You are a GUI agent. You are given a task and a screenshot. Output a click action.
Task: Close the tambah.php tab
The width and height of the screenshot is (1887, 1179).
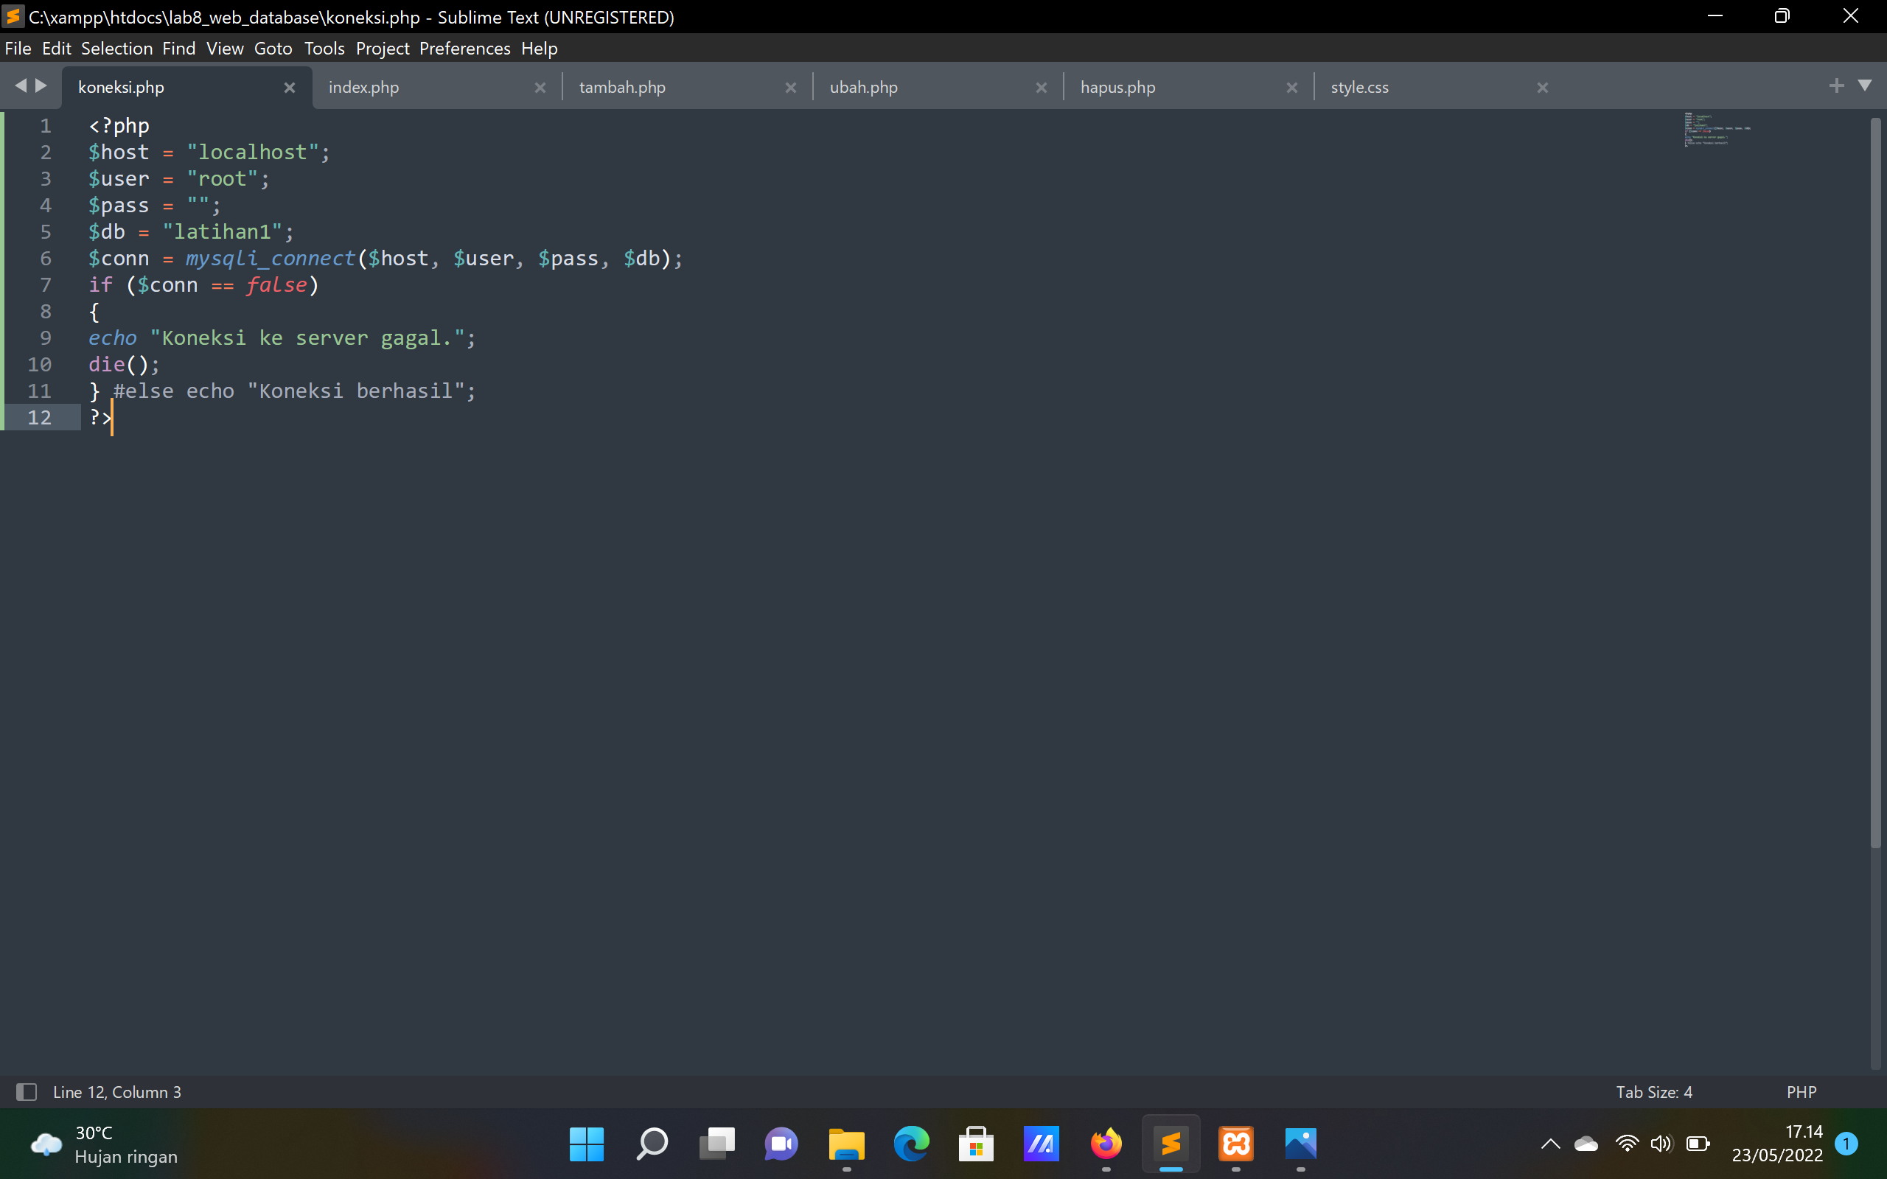(x=791, y=88)
